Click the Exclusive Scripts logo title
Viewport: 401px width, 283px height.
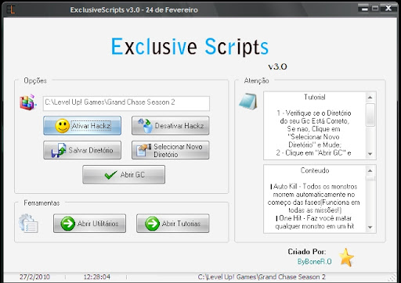coord(190,46)
